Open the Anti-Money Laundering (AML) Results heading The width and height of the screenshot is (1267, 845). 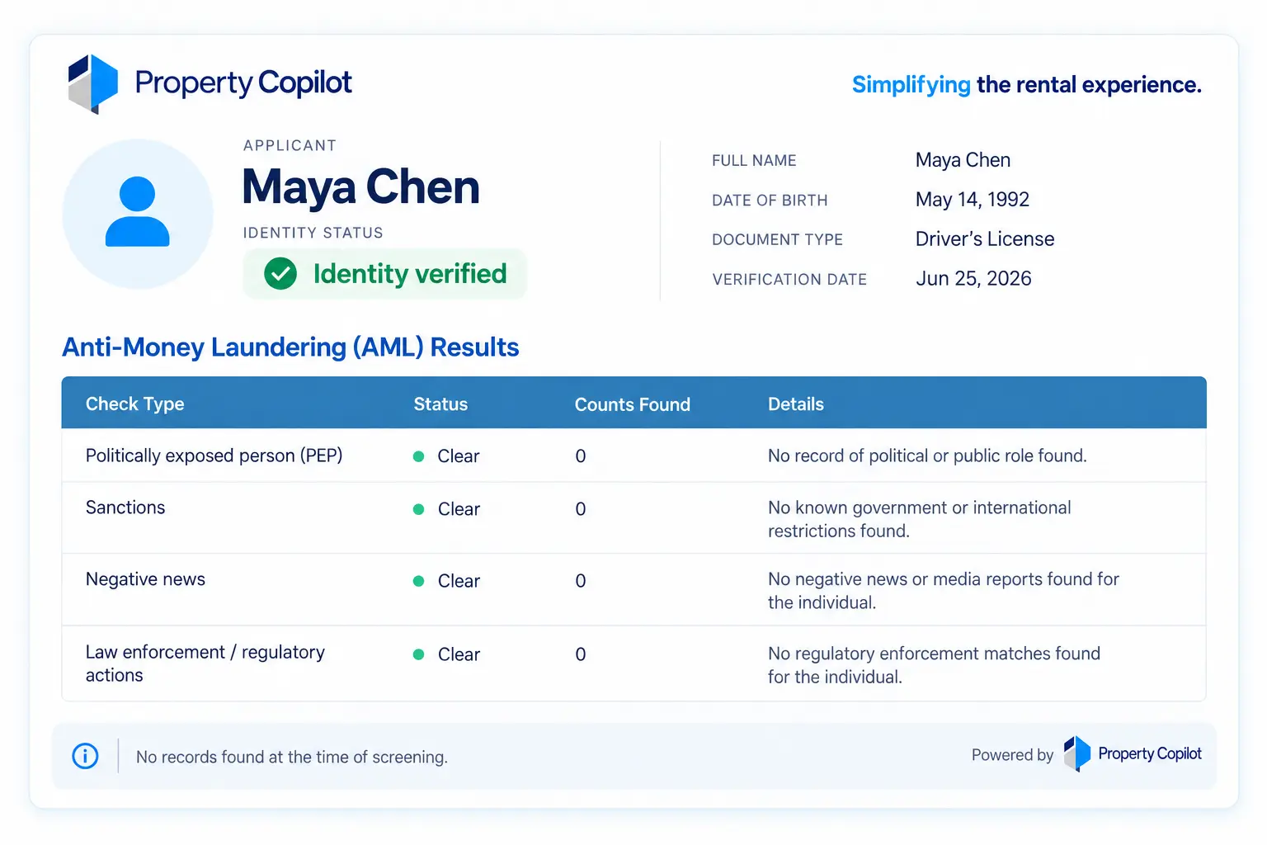(290, 347)
